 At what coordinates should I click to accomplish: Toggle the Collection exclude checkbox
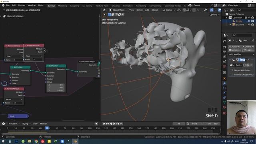(x=246, y=18)
